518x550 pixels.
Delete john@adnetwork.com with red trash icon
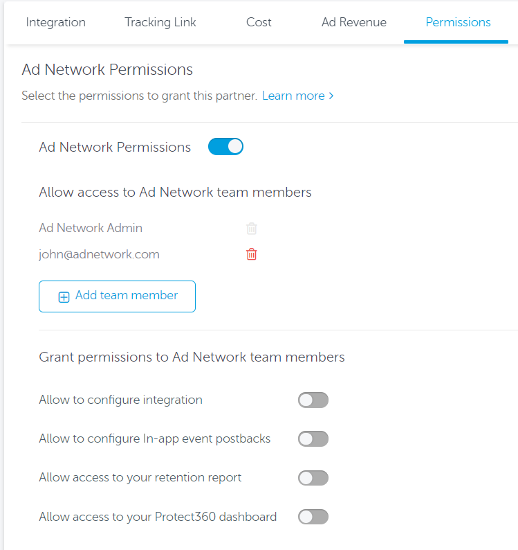[x=252, y=254]
